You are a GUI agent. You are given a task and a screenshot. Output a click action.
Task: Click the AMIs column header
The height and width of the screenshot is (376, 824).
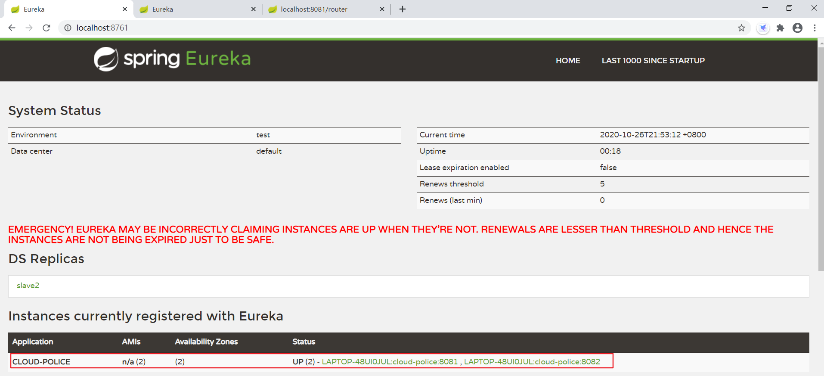[131, 342]
